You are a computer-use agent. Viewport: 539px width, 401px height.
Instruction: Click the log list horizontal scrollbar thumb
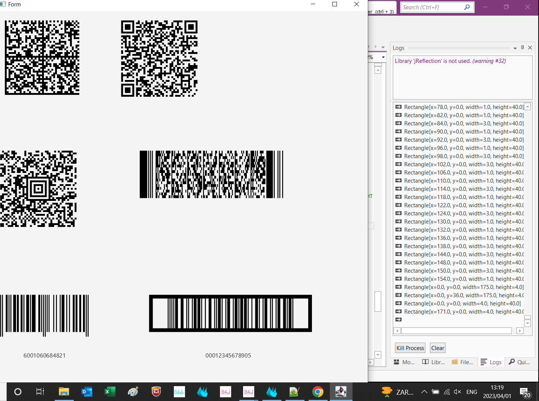[x=456, y=331]
